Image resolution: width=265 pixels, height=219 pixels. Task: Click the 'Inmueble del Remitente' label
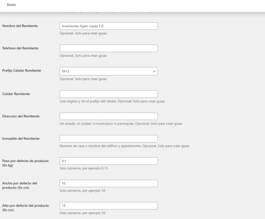pyautogui.click(x=21, y=138)
